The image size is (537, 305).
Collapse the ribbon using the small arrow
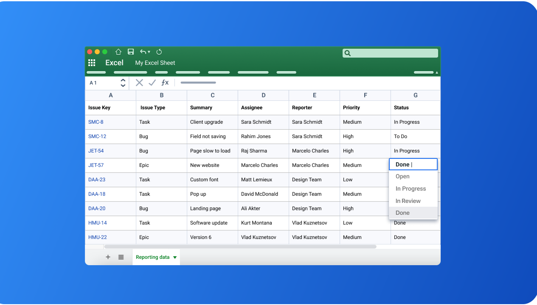tap(437, 72)
